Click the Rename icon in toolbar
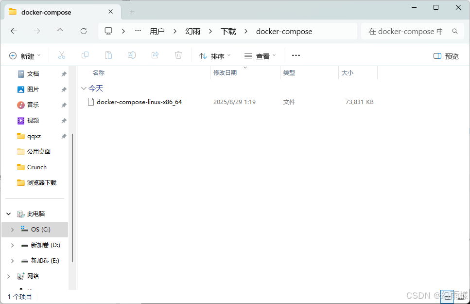470x304 pixels. tap(132, 55)
